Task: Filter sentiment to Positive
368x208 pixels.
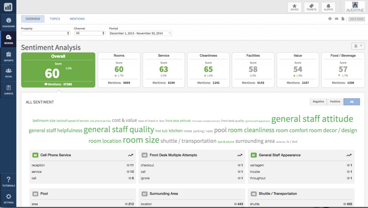Action: pos(335,102)
